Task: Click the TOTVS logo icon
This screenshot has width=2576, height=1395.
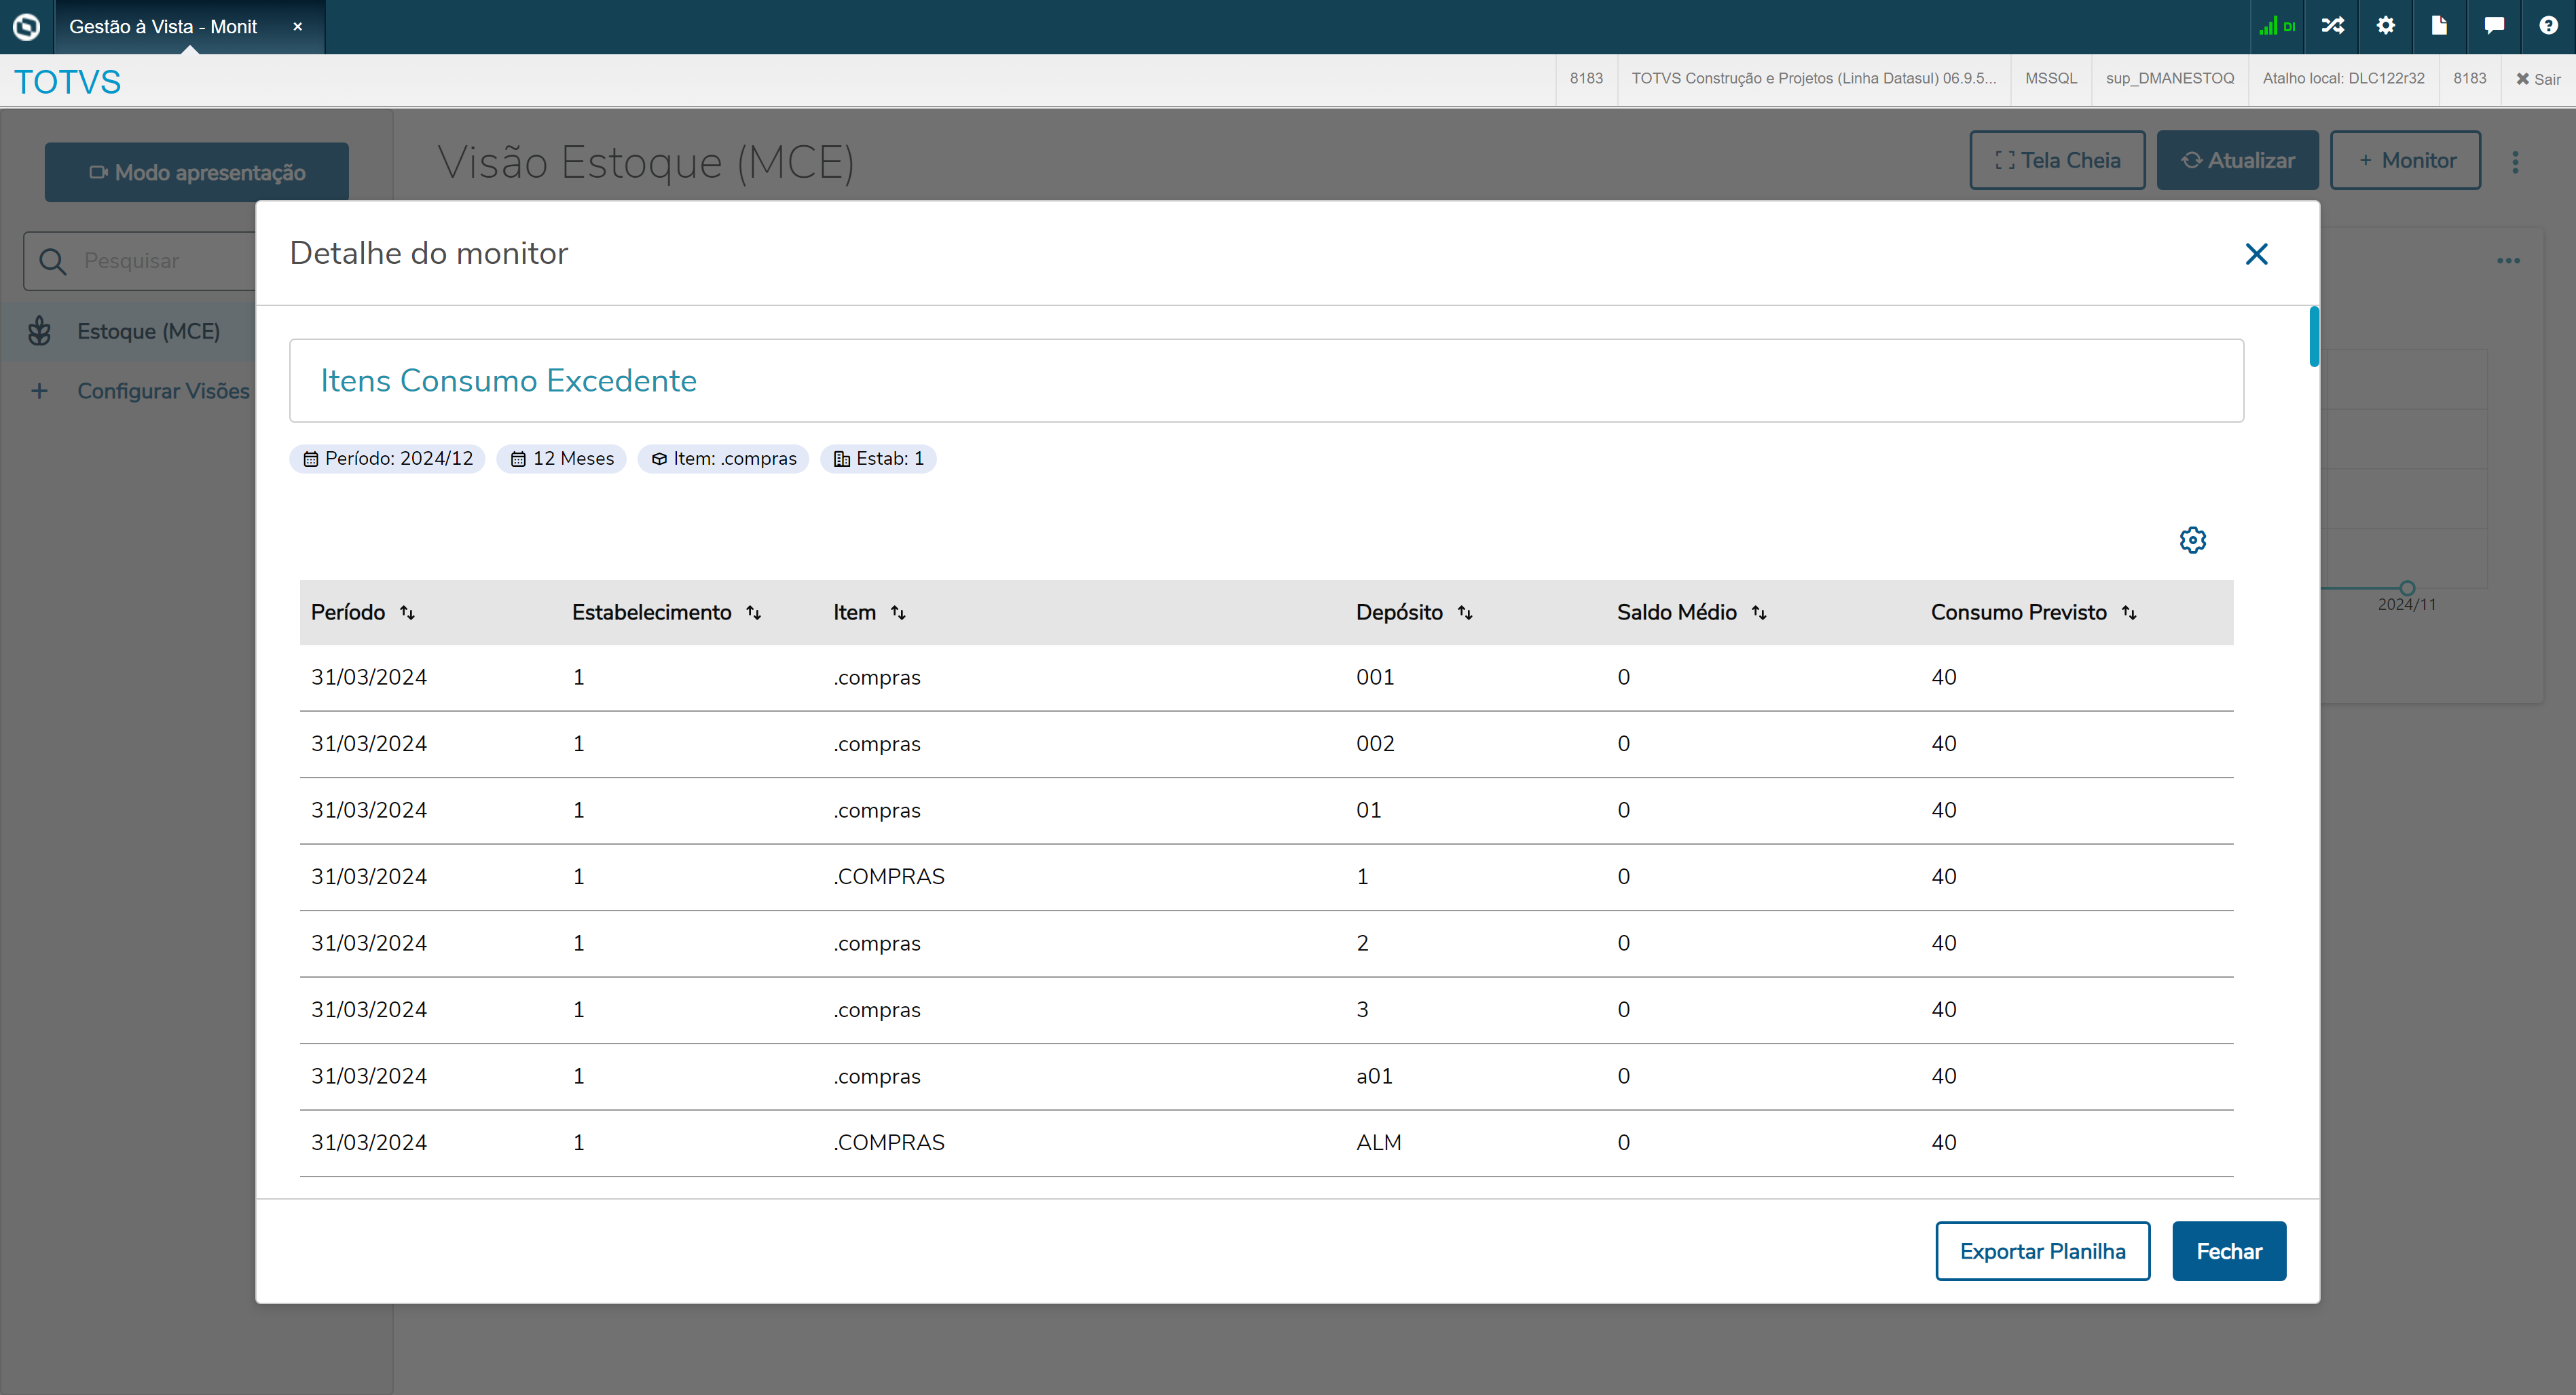Action: click(x=27, y=27)
